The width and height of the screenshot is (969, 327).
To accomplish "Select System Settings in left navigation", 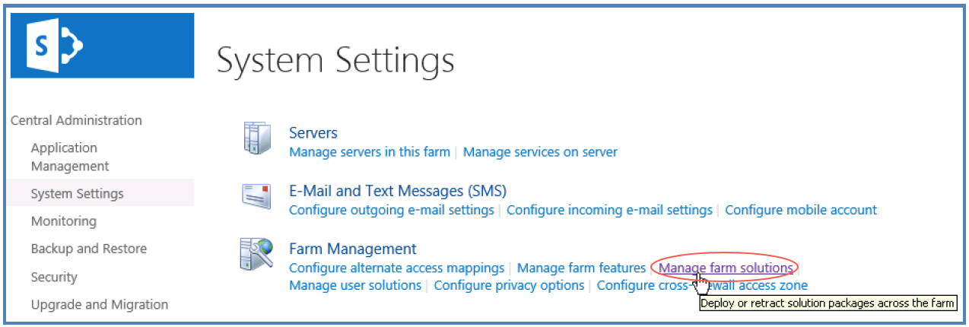I will coord(77,194).
